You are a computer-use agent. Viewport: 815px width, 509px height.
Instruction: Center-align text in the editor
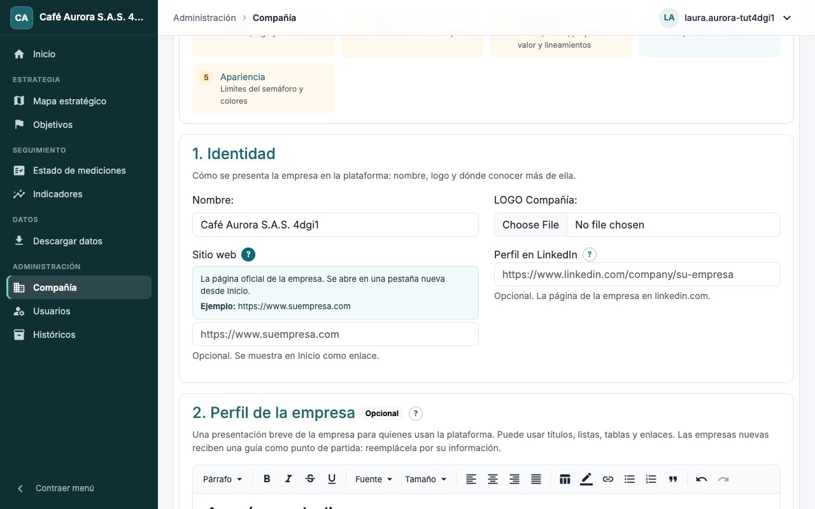point(493,479)
